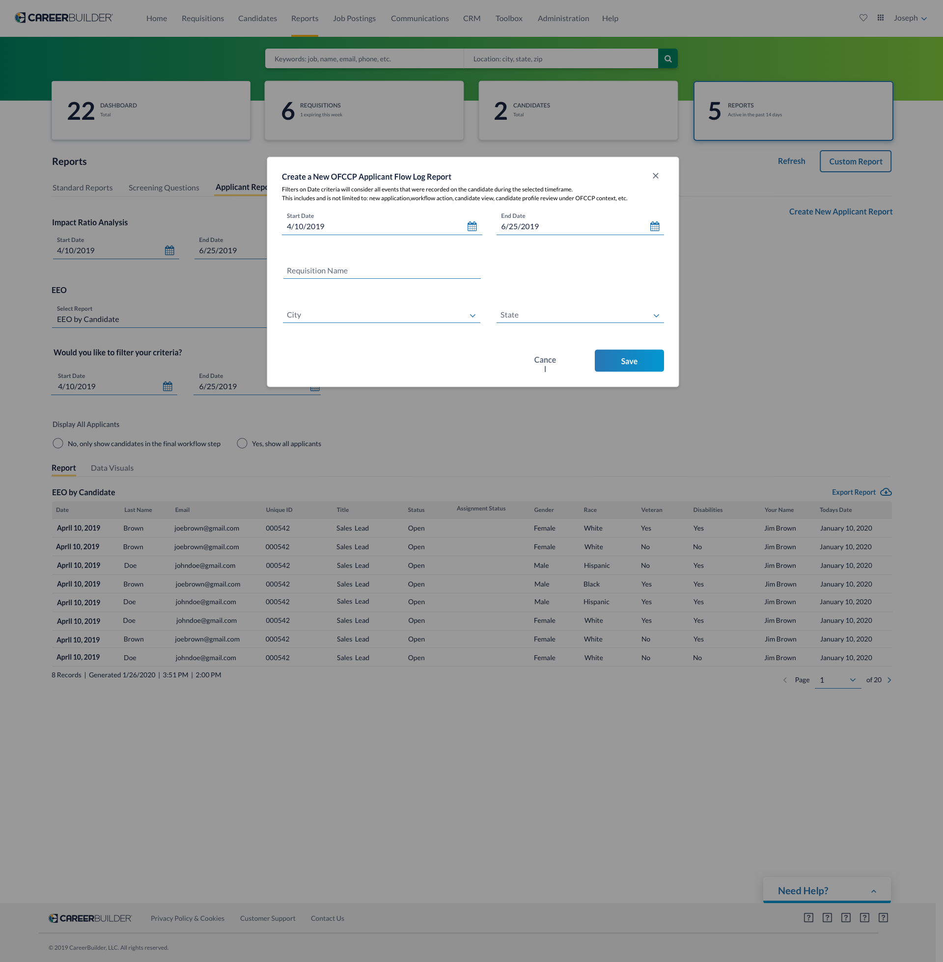Viewport: 943px width, 962px height.
Task: Click the green search magnifier button
Action: tap(667, 59)
